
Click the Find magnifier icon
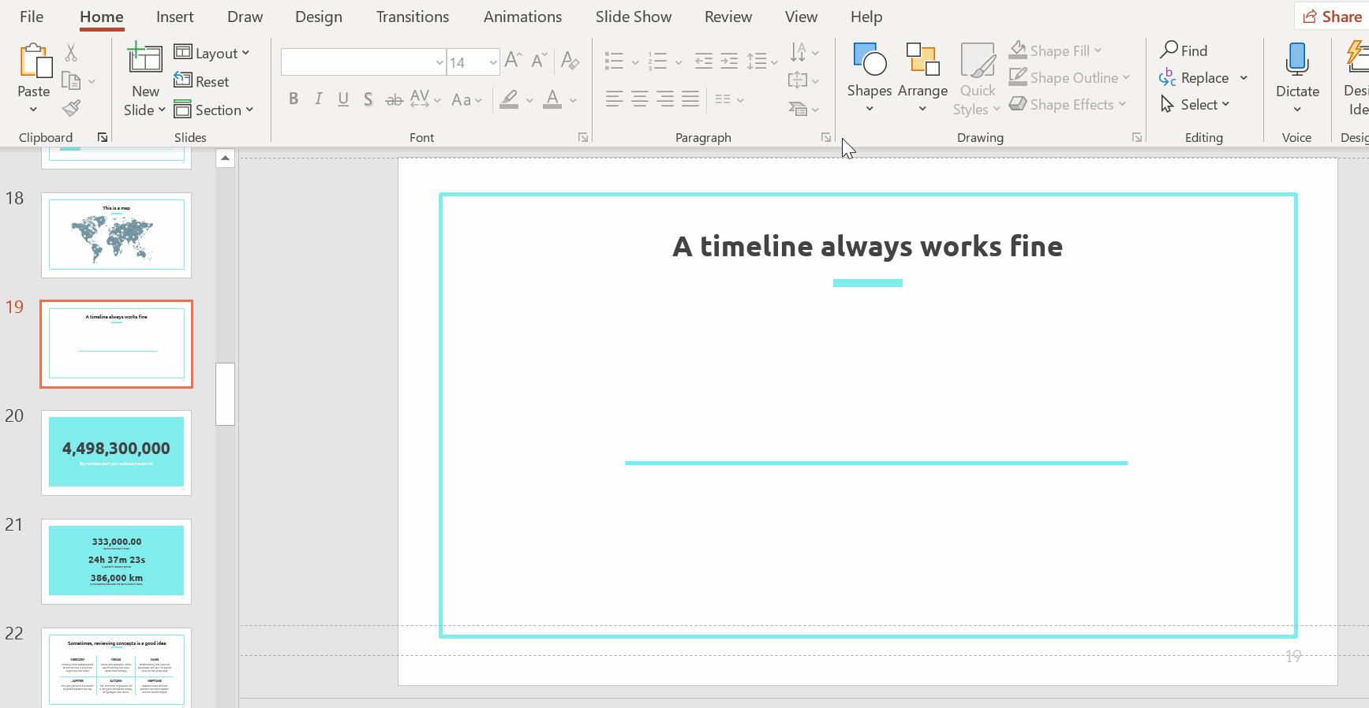coord(1169,50)
